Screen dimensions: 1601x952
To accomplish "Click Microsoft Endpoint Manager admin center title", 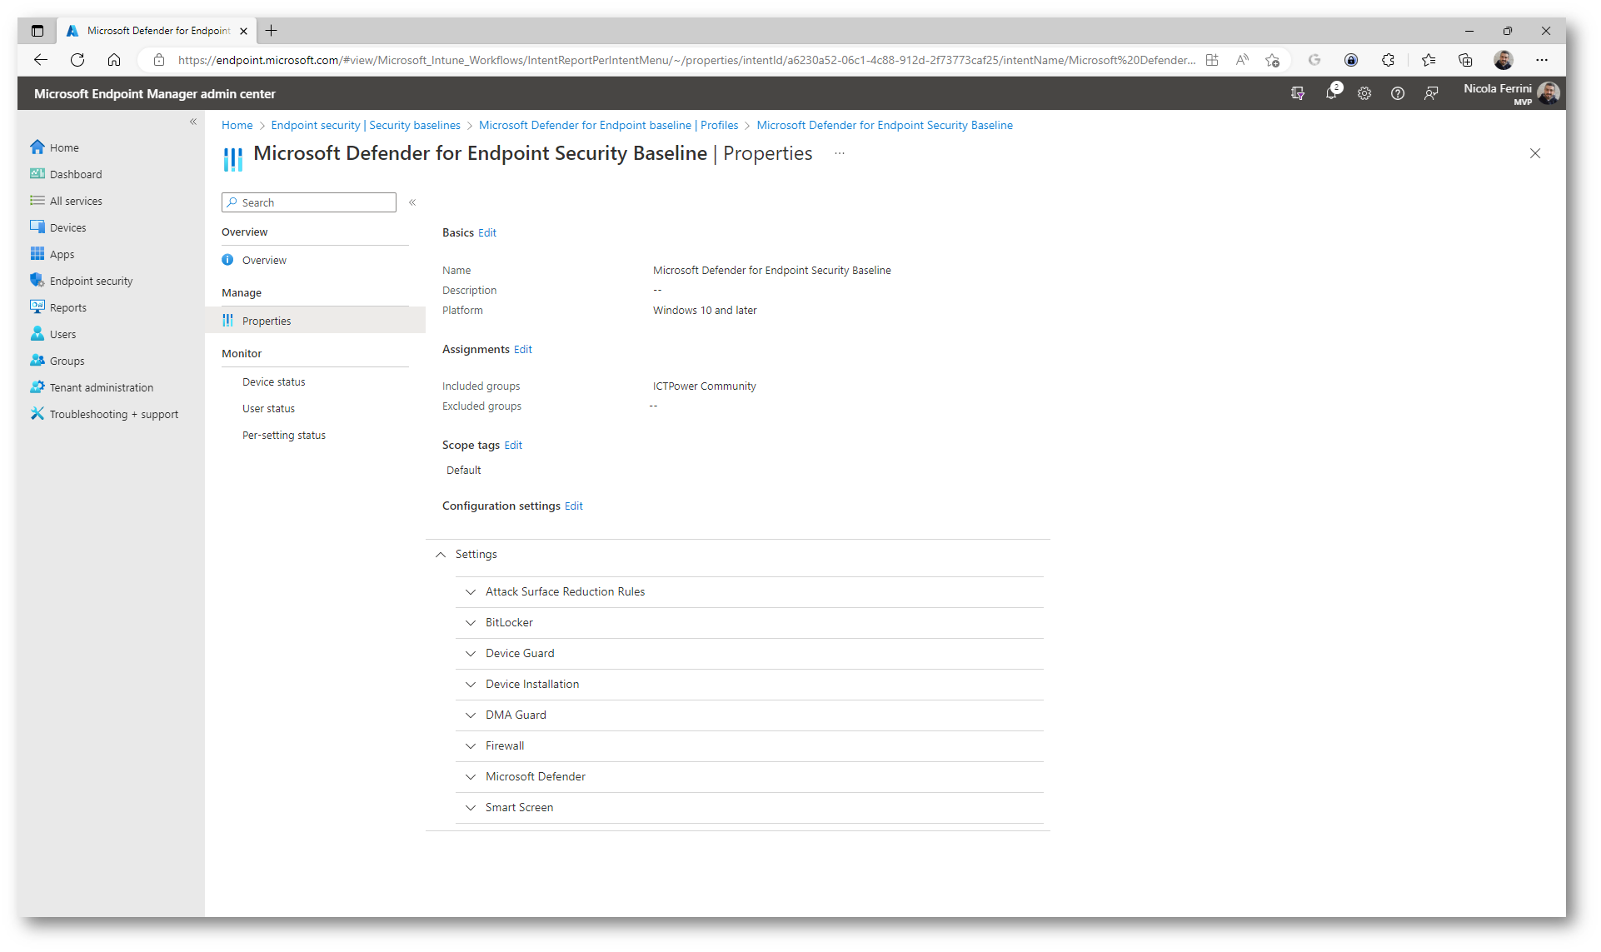I will tap(154, 94).
